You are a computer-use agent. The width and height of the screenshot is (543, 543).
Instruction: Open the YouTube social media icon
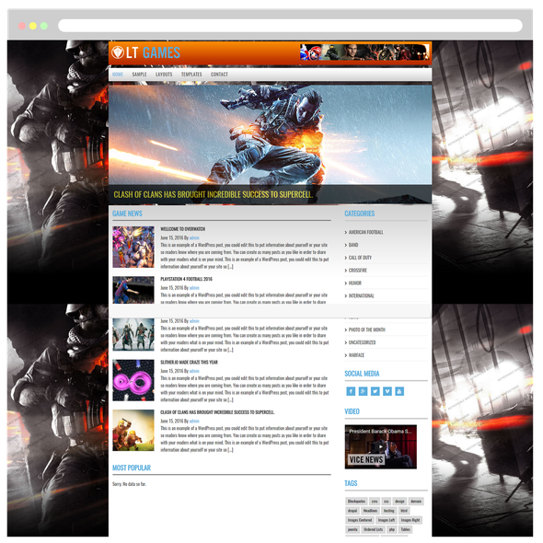(399, 391)
